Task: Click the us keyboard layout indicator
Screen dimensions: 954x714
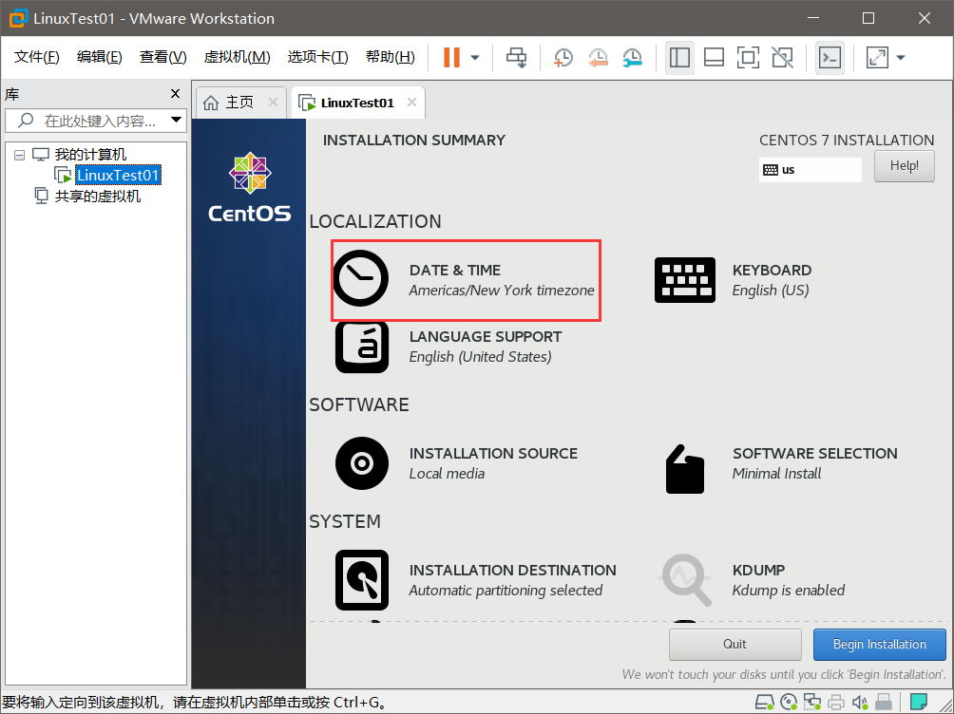Action: coord(811,170)
